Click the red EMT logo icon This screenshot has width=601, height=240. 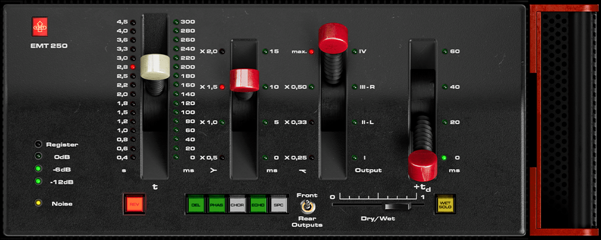tap(40, 26)
